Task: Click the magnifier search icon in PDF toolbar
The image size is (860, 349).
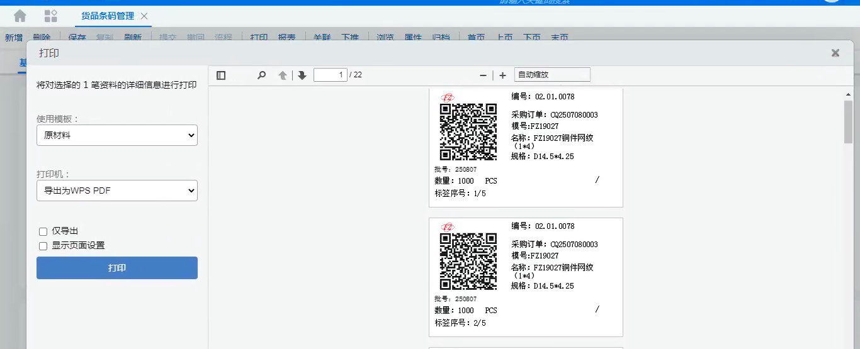Action: click(x=261, y=75)
